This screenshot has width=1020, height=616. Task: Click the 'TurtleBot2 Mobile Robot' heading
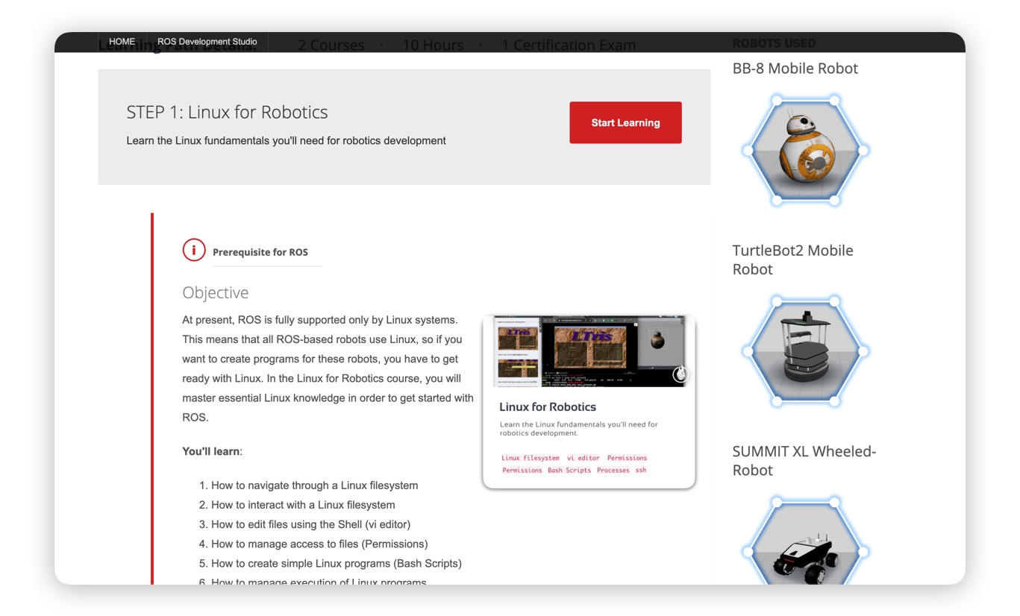pos(792,260)
